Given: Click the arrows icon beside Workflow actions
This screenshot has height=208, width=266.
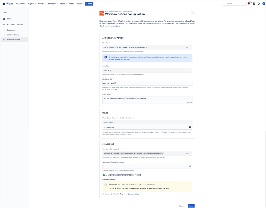Looking at the screenshot, I should click(4, 40).
